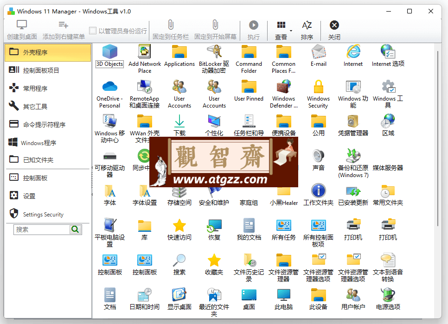Click the 执行 run button
Screen dimensions: 448x324
tap(253, 30)
